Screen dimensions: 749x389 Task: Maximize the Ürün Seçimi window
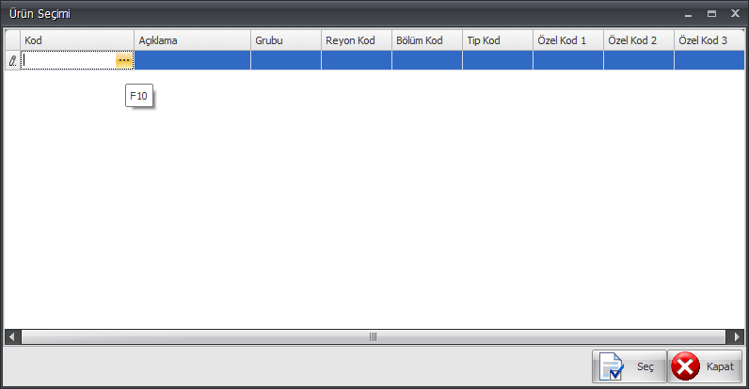[x=711, y=14]
